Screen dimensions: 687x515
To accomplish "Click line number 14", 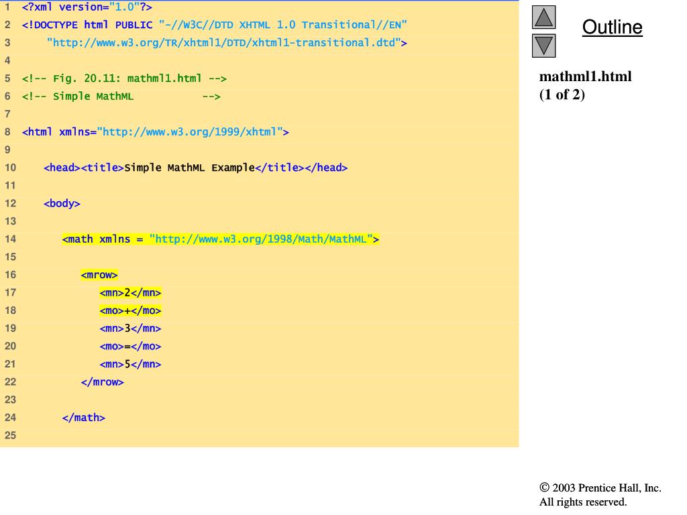I will click(x=10, y=239).
